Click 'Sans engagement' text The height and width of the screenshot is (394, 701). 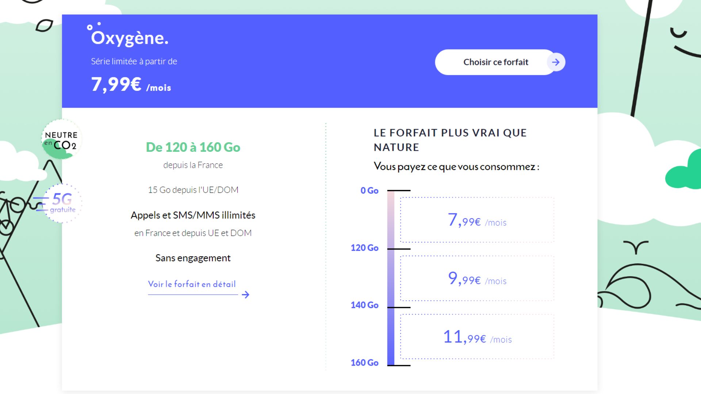pos(193,258)
